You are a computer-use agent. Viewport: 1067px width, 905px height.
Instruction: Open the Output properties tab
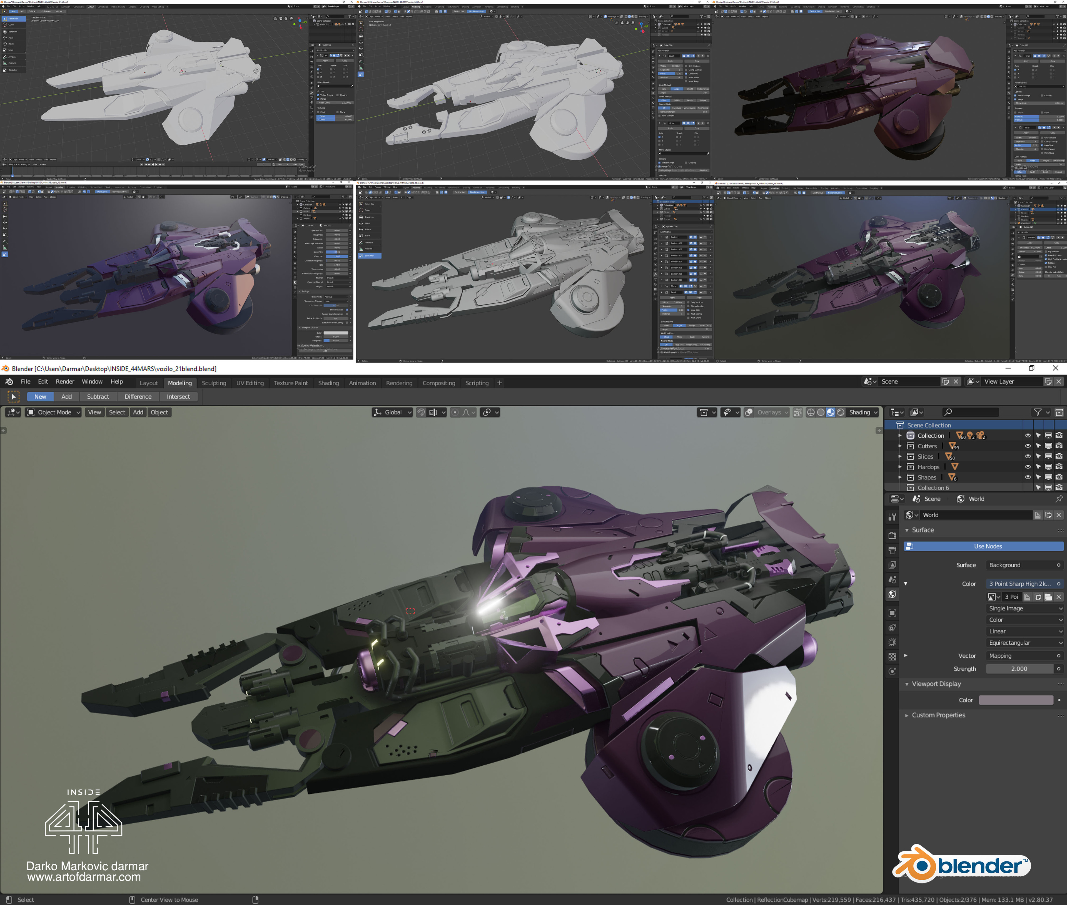[893, 550]
